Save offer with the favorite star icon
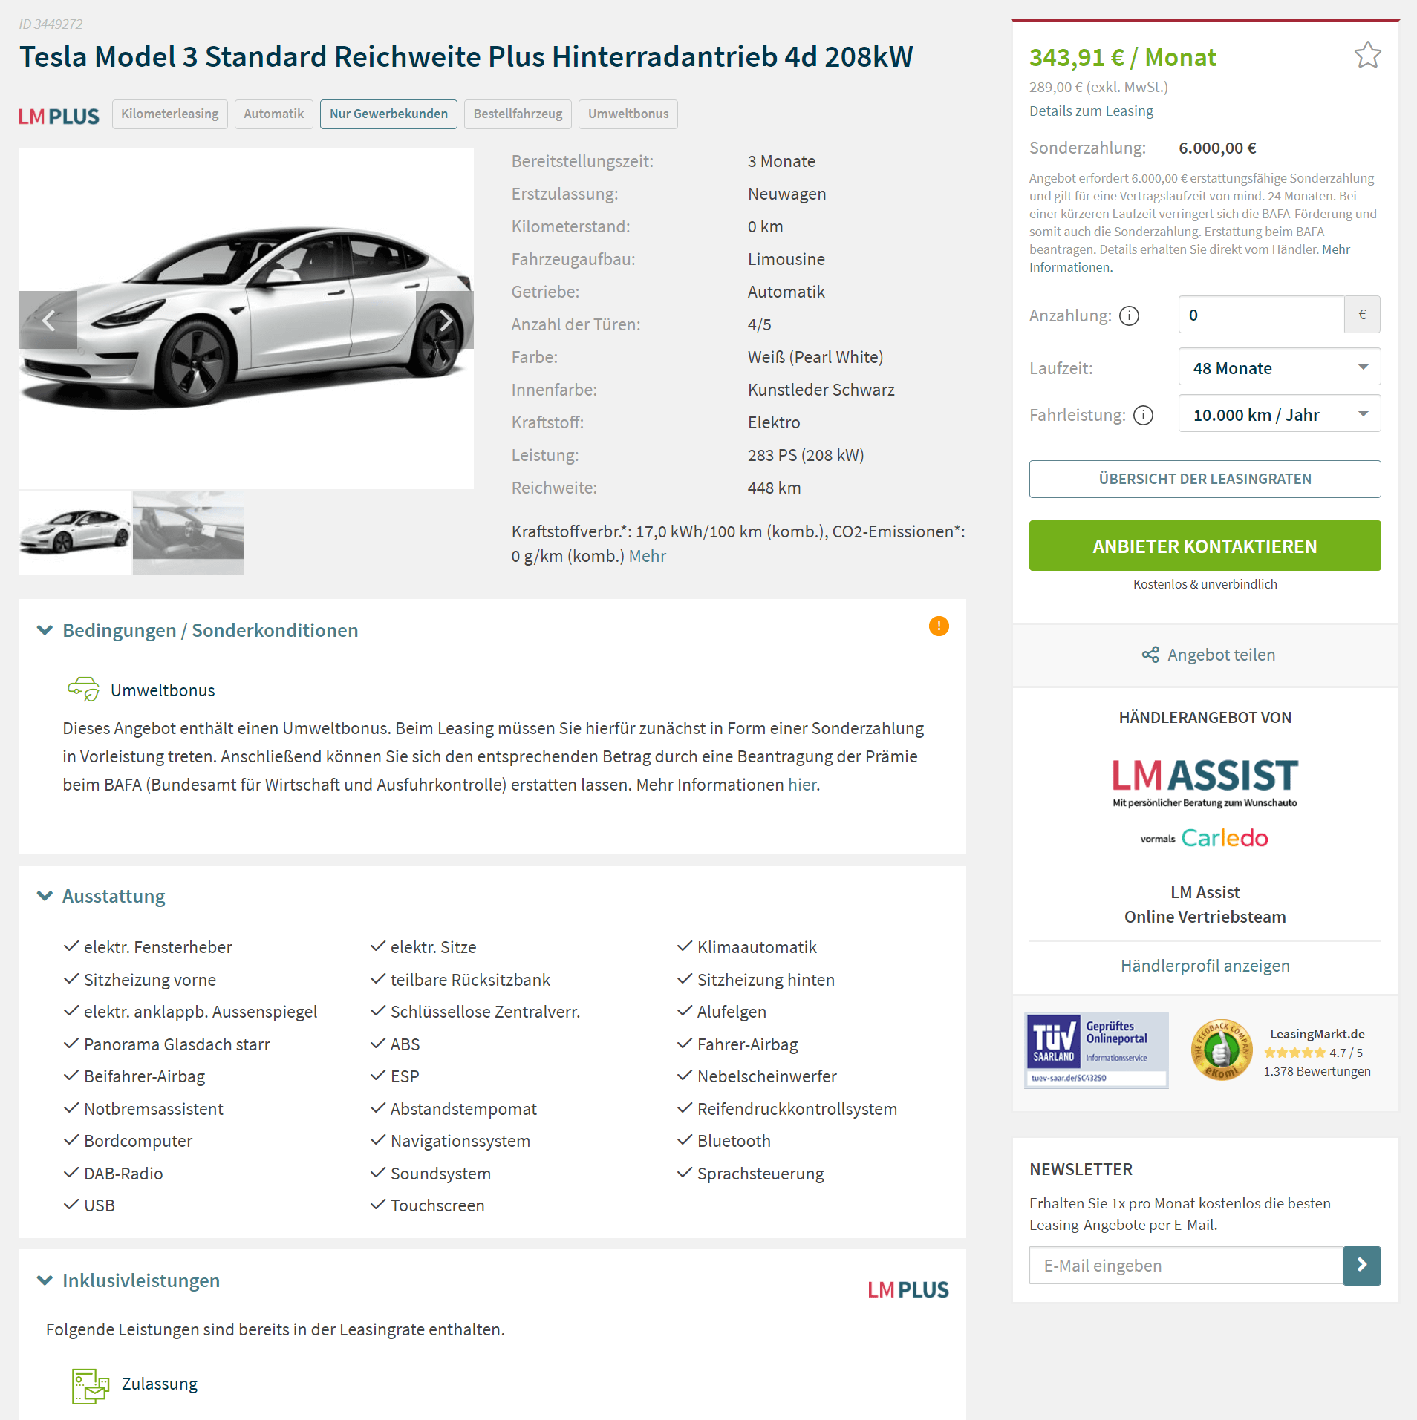 (1367, 55)
